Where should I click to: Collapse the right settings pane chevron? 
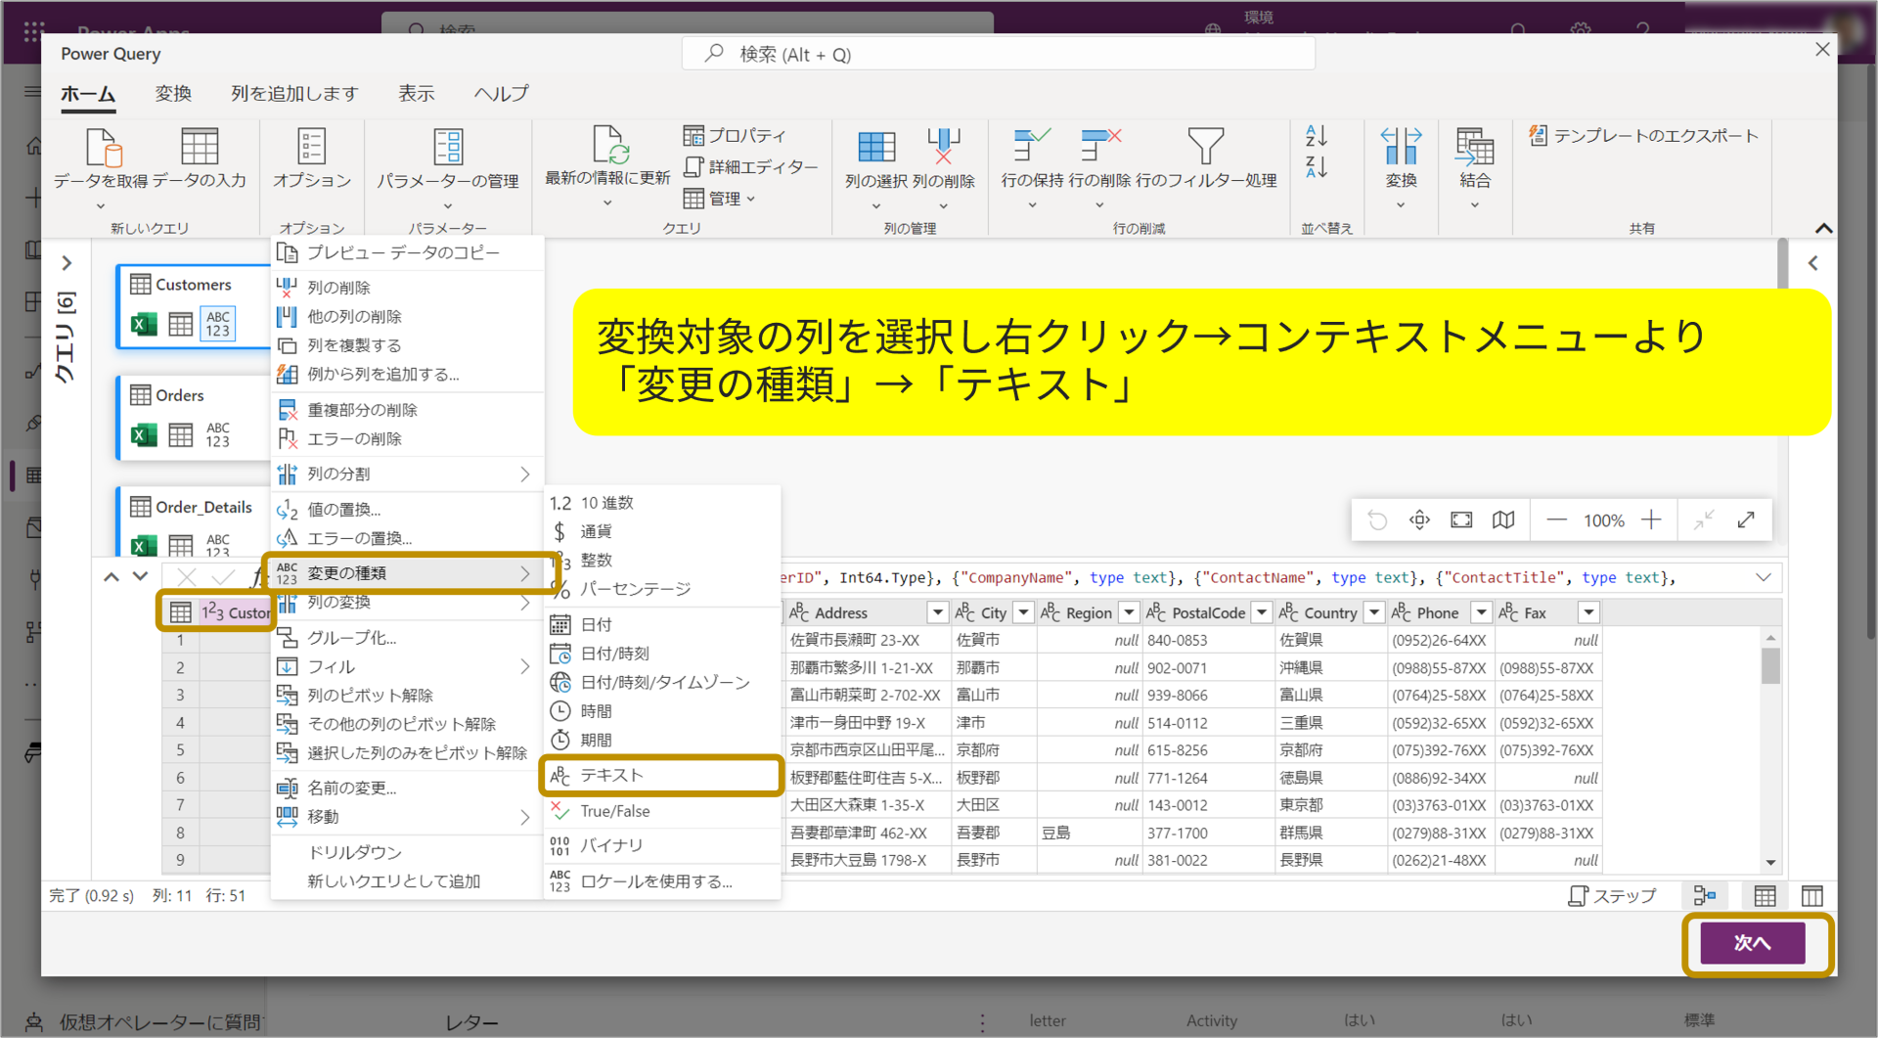[x=1813, y=263]
